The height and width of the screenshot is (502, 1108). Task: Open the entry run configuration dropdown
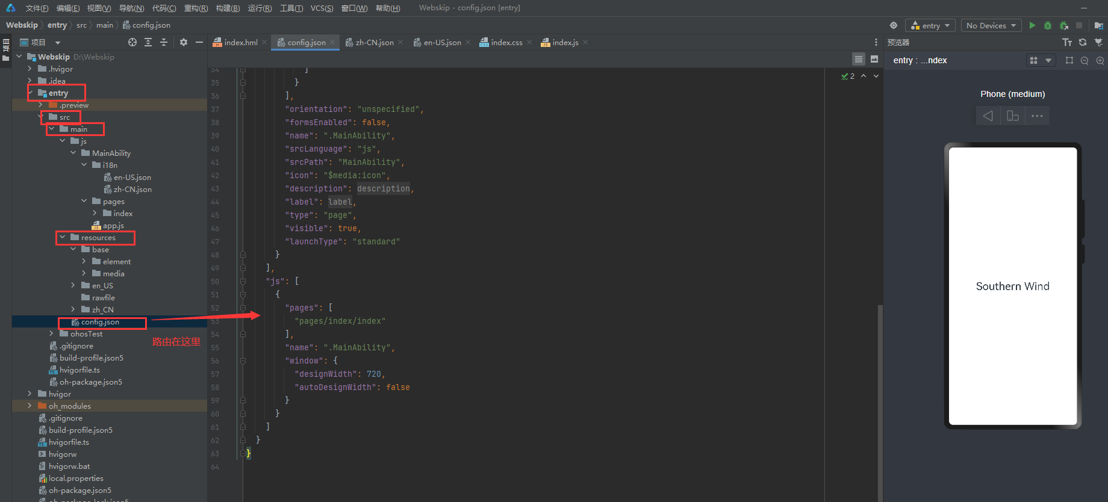[x=931, y=25]
